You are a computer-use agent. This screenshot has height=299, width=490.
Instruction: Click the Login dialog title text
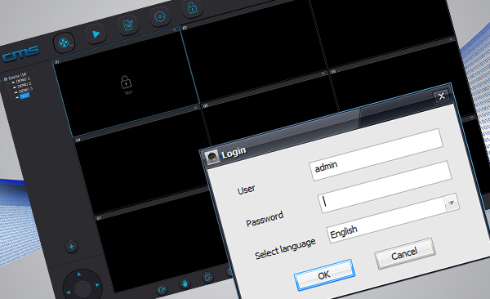(234, 153)
